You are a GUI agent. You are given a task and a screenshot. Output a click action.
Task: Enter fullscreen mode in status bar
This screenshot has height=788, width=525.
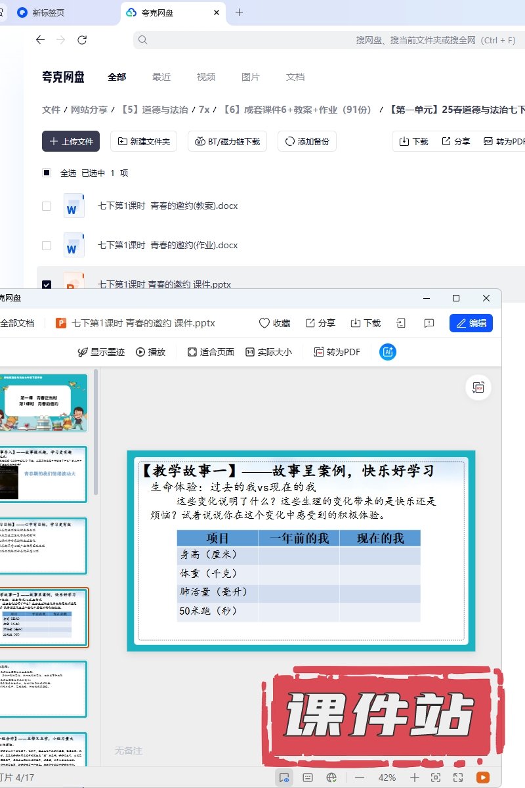(x=458, y=777)
